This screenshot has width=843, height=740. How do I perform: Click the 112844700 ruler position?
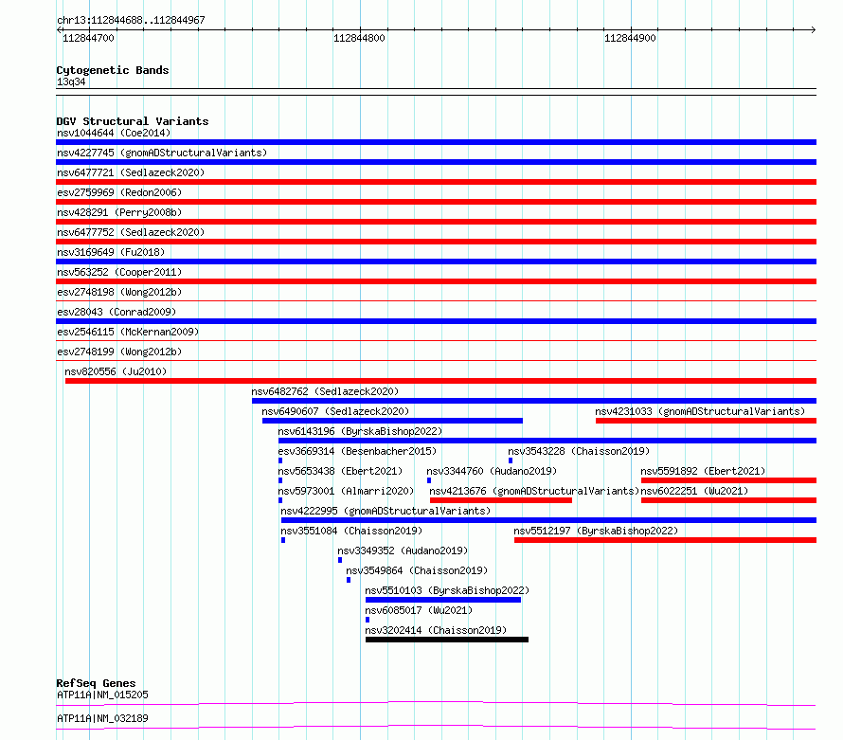(88, 38)
